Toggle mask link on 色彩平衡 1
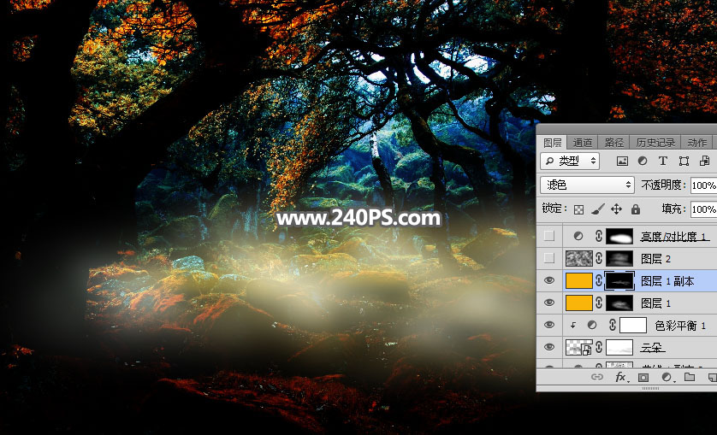This screenshot has height=435, width=717. 613,326
